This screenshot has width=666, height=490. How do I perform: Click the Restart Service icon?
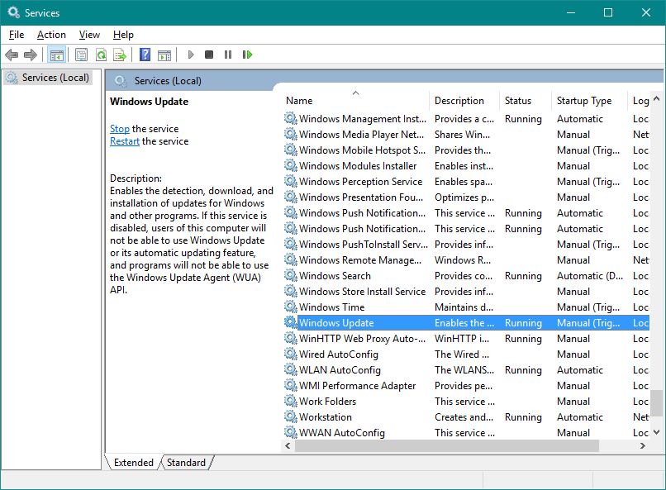(x=248, y=55)
